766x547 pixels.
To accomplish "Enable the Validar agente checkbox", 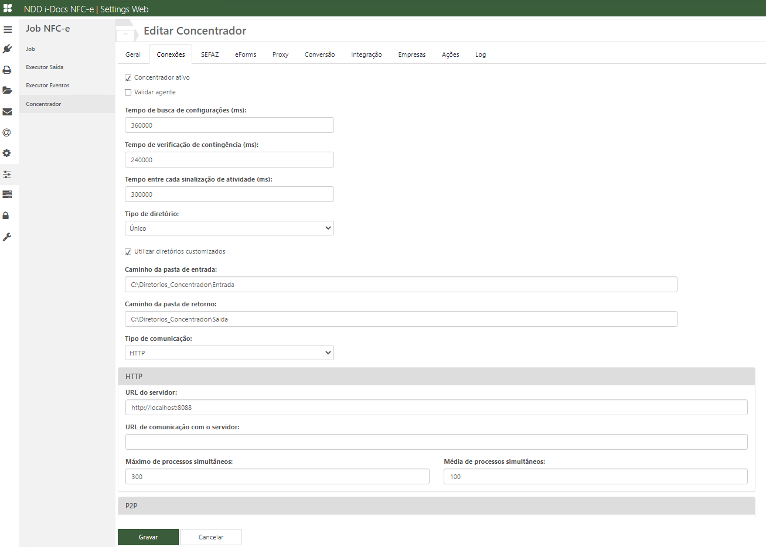I will (x=128, y=91).
